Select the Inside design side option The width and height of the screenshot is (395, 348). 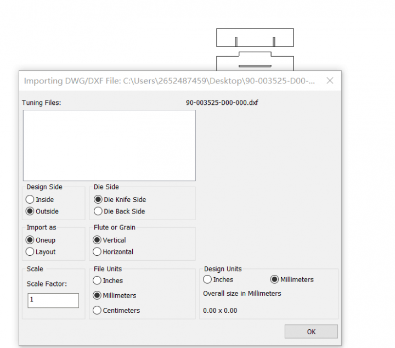(30, 200)
